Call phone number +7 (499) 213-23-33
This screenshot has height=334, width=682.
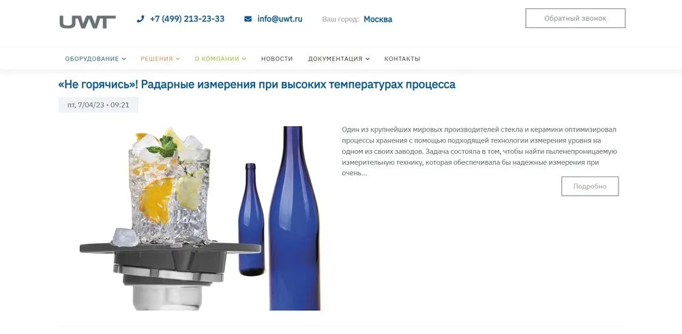pyautogui.click(x=187, y=18)
